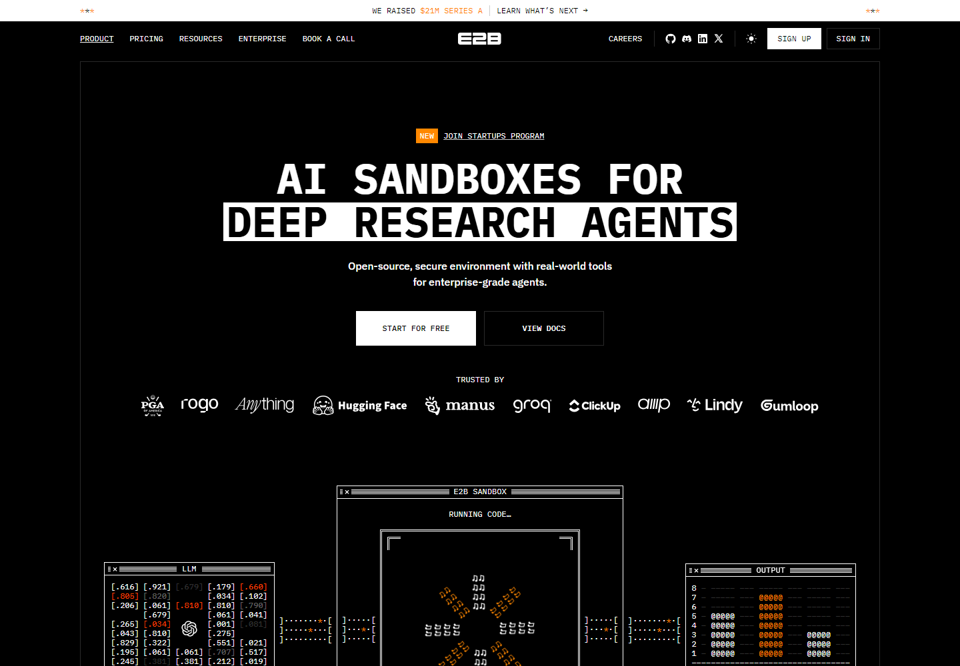Click the OpenAI icon in LLM panel
Image resolution: width=960 pixels, height=666 pixels.
[189, 628]
